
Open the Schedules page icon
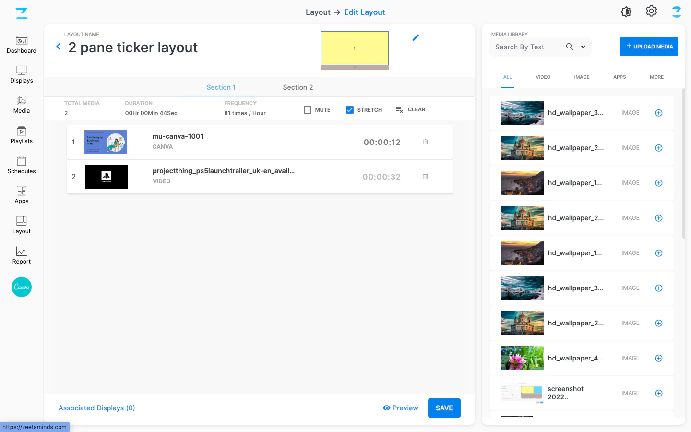22,161
